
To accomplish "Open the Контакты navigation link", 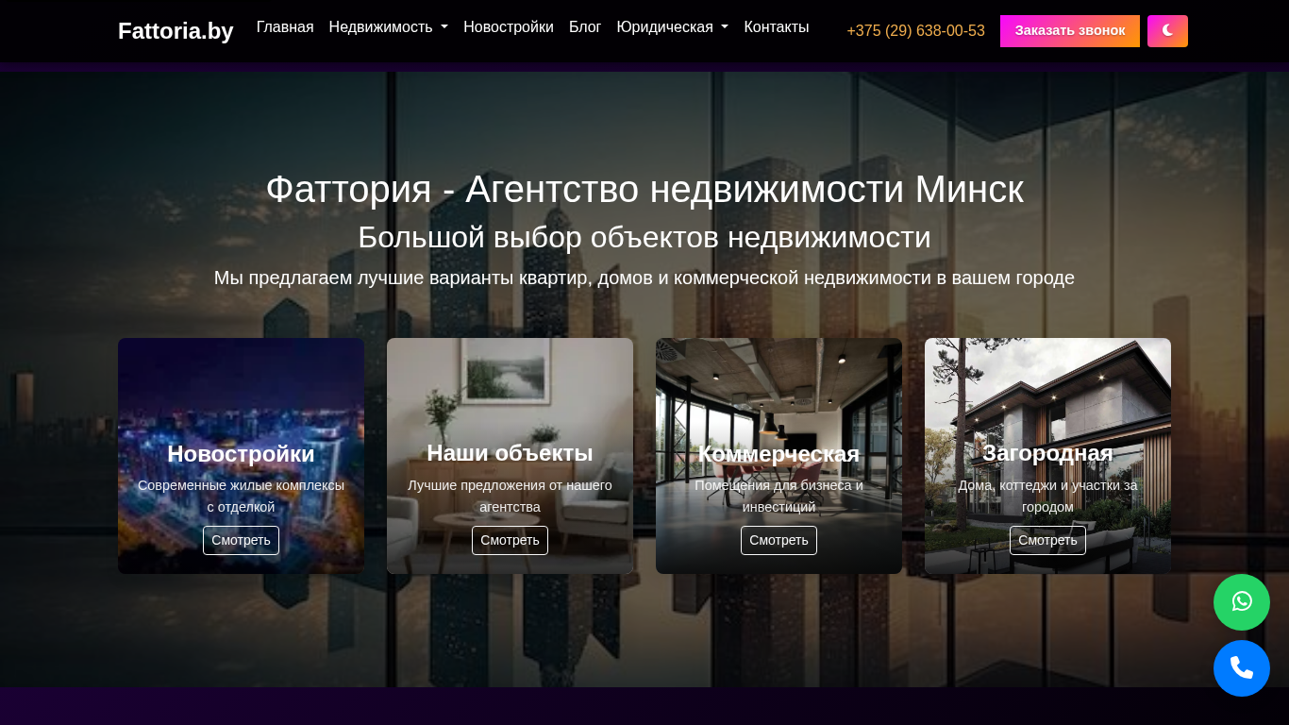I will (x=777, y=27).
